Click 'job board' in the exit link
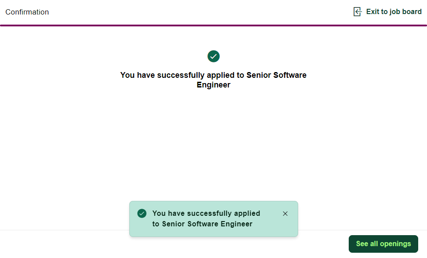The height and width of the screenshot is (258, 427). click(406, 12)
